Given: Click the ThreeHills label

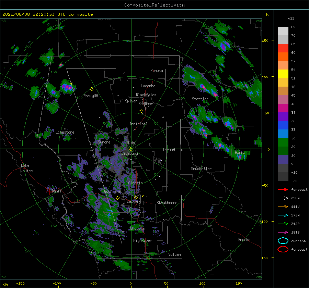Looking at the screenshot, I should [x=173, y=150].
